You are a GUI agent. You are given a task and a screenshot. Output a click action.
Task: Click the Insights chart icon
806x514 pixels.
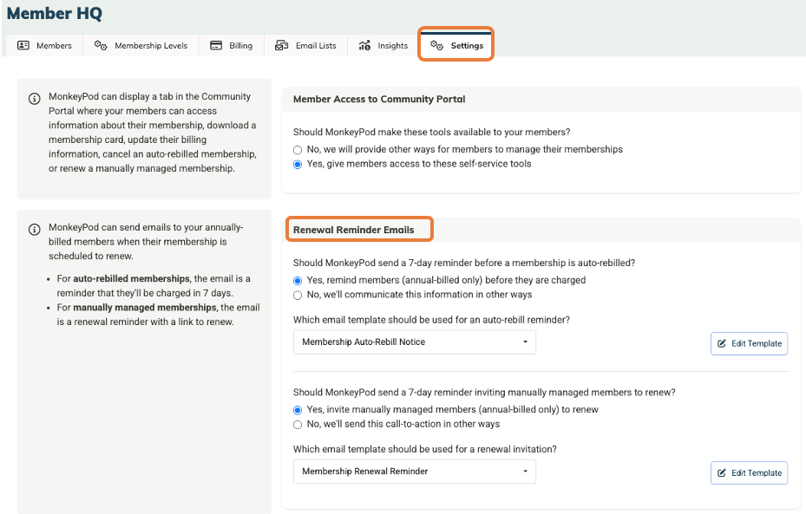coord(364,45)
